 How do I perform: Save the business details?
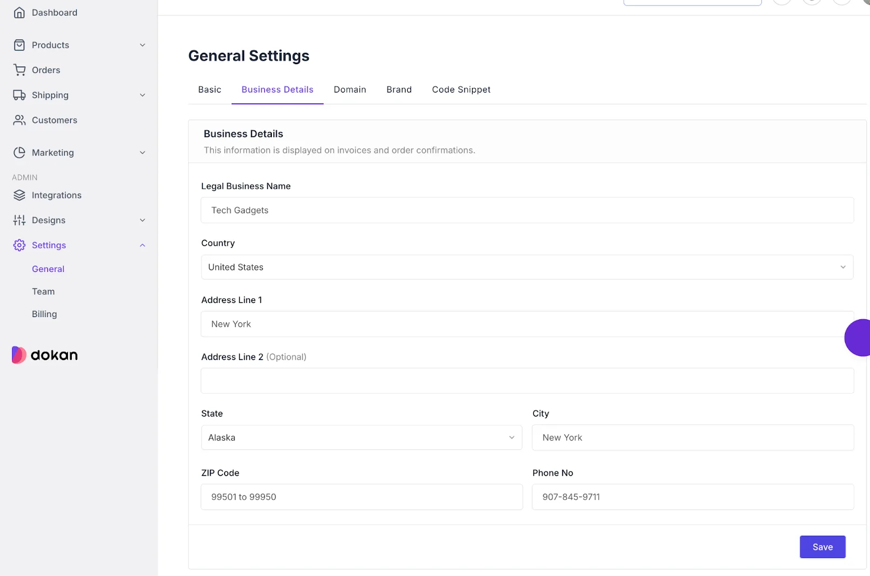(x=822, y=547)
